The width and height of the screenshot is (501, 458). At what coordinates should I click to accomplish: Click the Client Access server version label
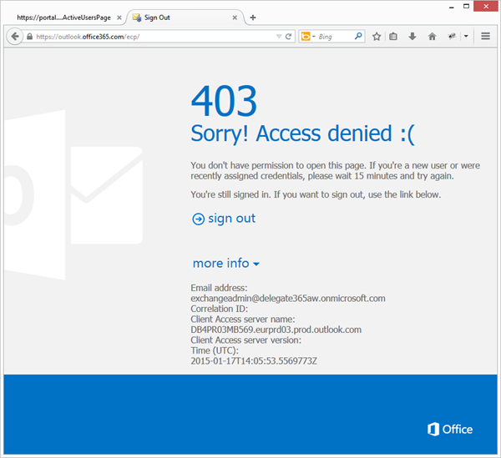246,340
